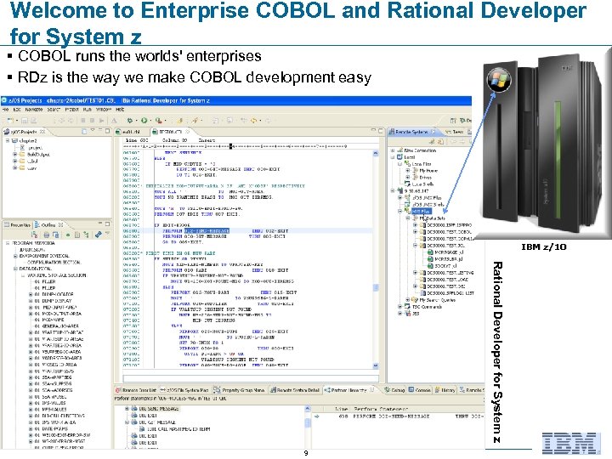Open the Debug tab in bottom panel

[394, 390]
